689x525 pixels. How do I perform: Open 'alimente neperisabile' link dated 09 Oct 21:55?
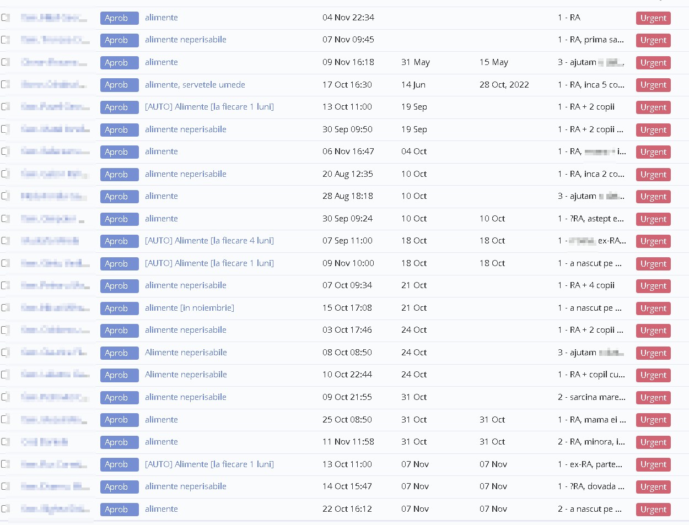tap(185, 397)
